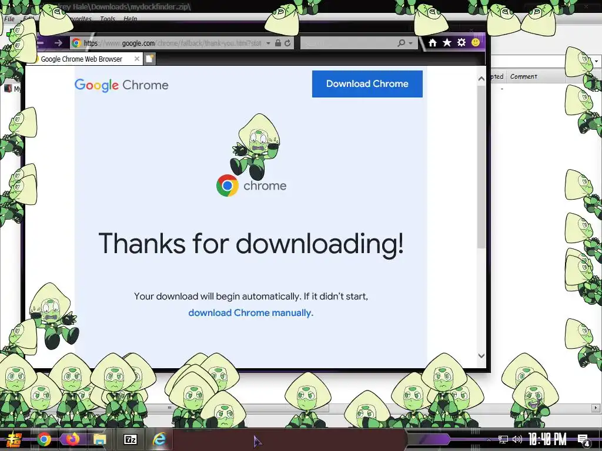This screenshot has height=451, width=602.
Task: Click into the browser search box
Action: [x=349, y=43]
